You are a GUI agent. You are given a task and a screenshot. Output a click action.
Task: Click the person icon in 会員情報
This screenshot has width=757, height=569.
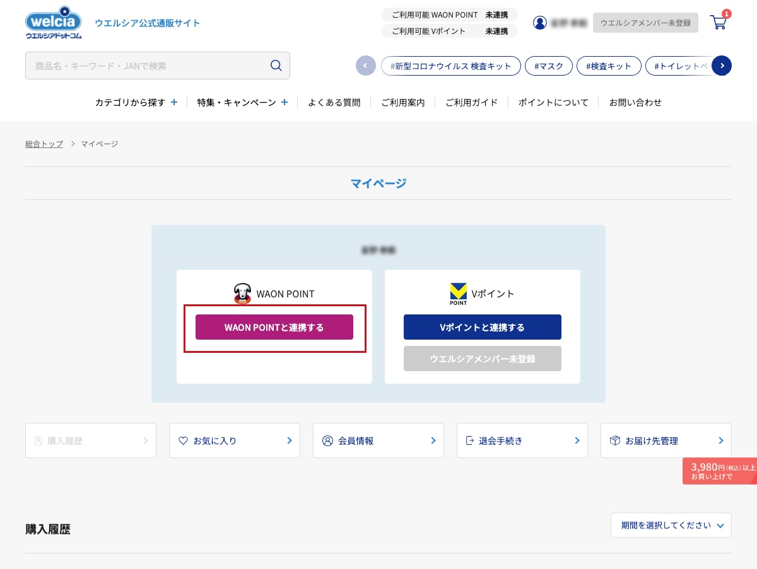327,440
